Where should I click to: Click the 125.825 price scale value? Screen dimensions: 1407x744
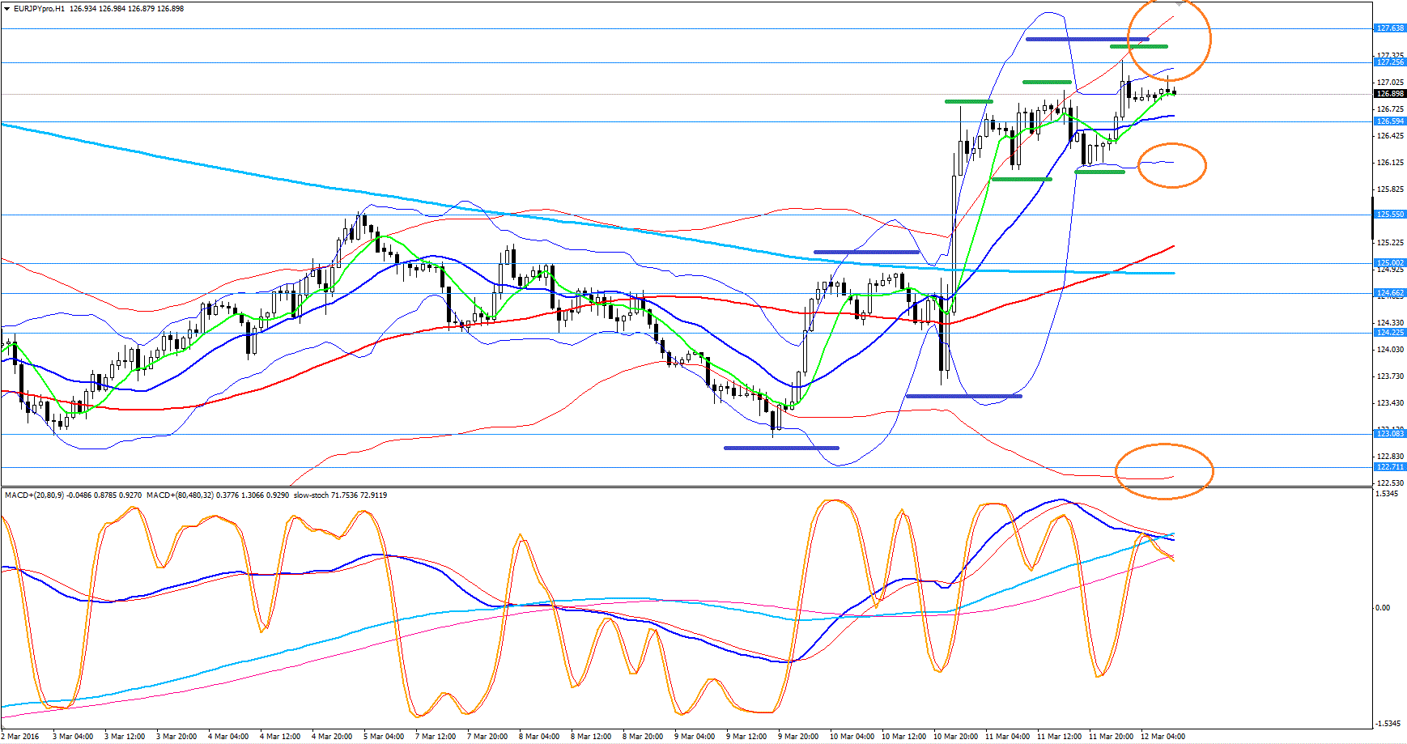pos(1390,189)
